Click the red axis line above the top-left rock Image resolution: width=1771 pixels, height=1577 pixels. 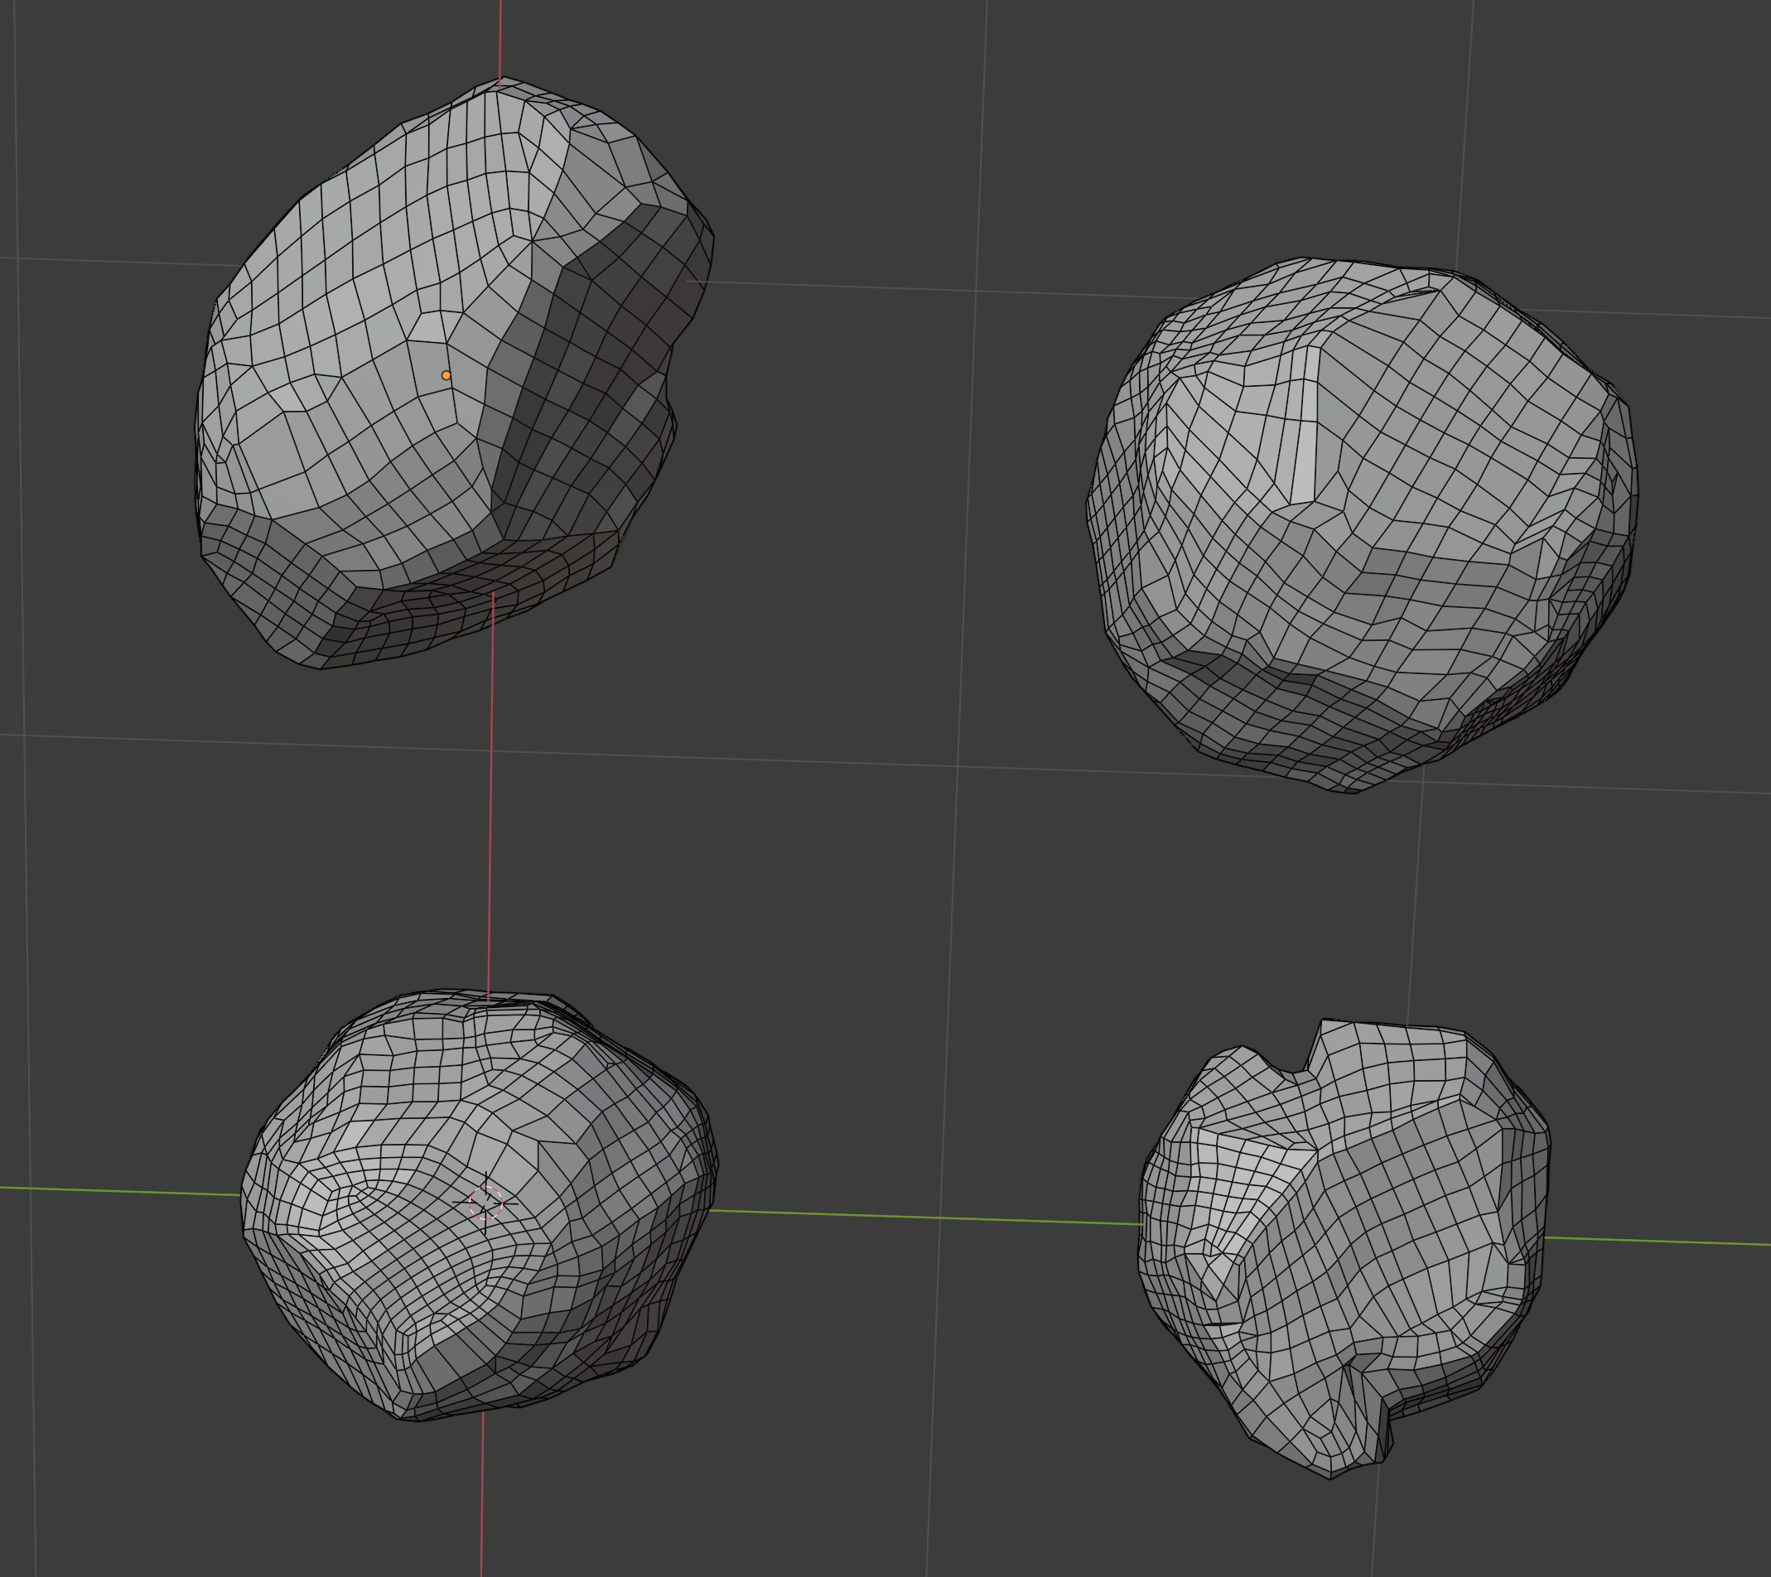coord(500,35)
